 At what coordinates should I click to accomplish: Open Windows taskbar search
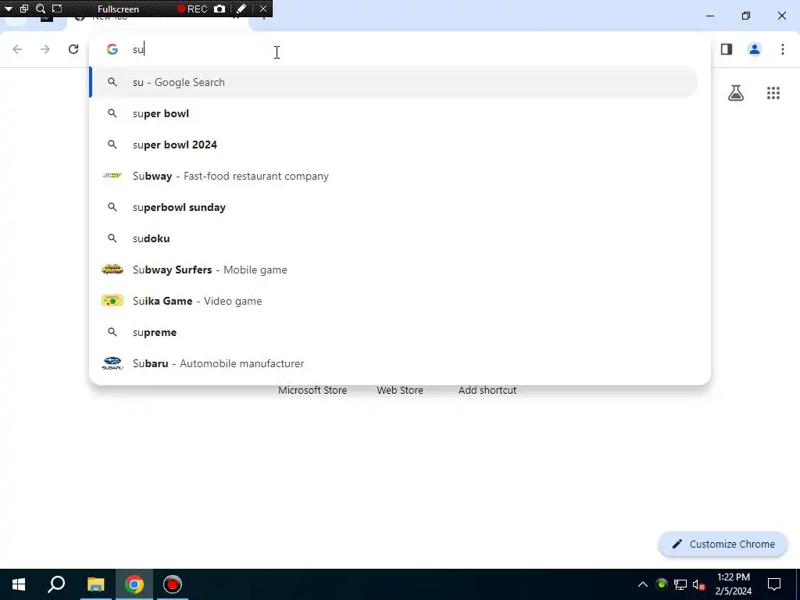[56, 584]
